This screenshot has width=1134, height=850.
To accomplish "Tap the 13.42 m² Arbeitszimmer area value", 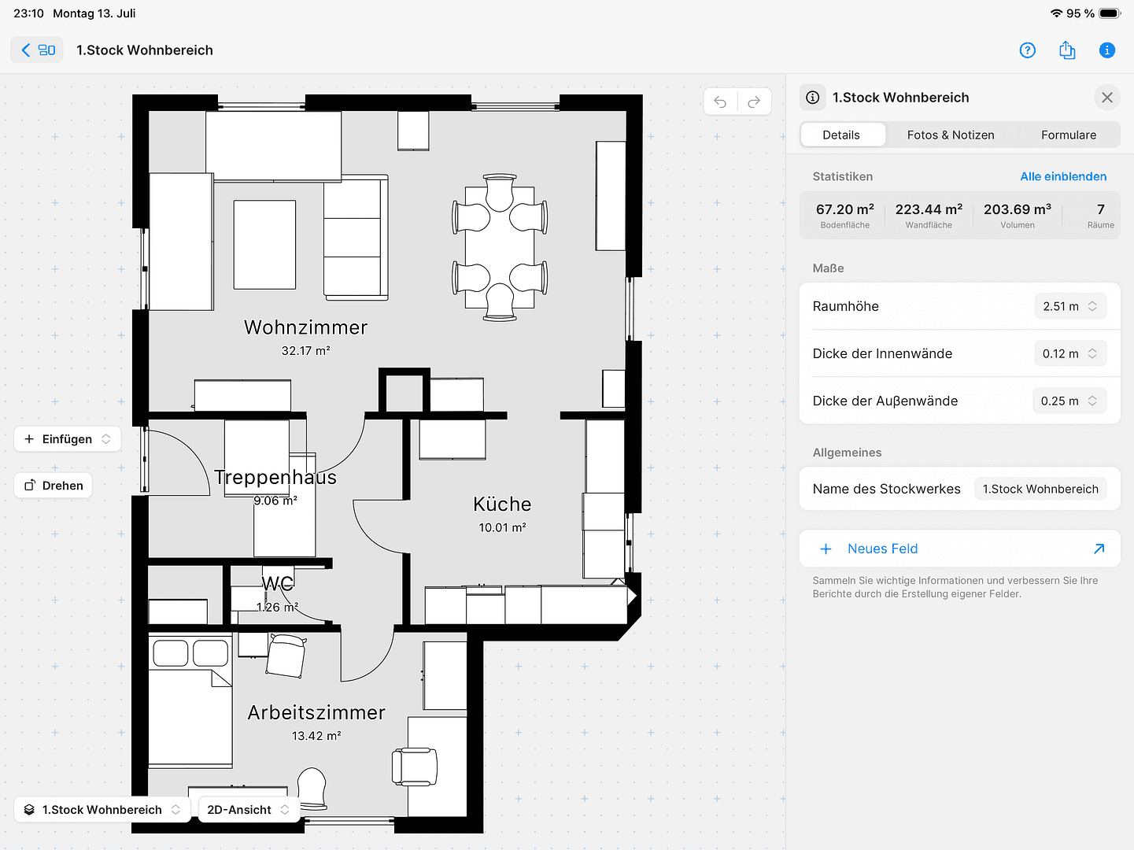I will 316,736.
